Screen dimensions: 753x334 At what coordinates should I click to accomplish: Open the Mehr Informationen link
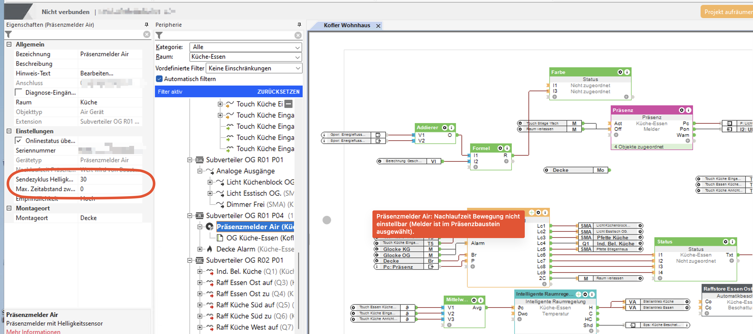[x=33, y=331]
